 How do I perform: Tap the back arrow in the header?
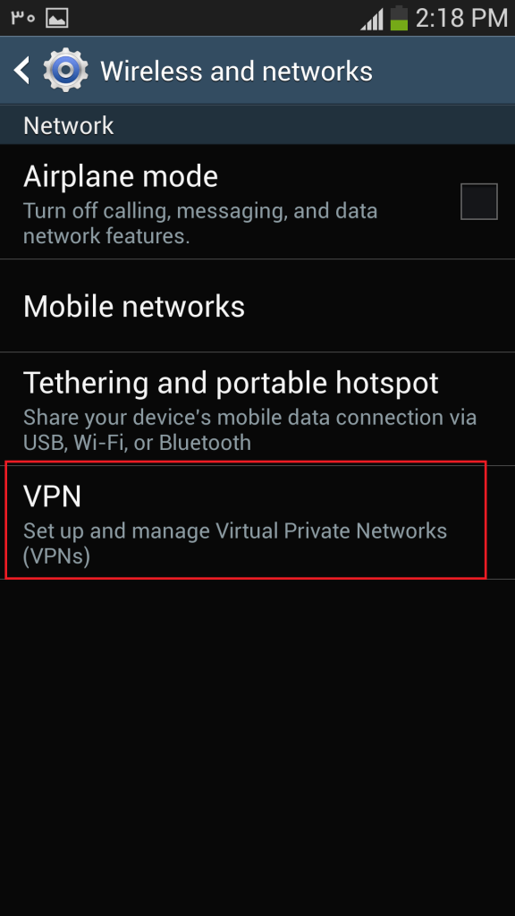coord(21,71)
